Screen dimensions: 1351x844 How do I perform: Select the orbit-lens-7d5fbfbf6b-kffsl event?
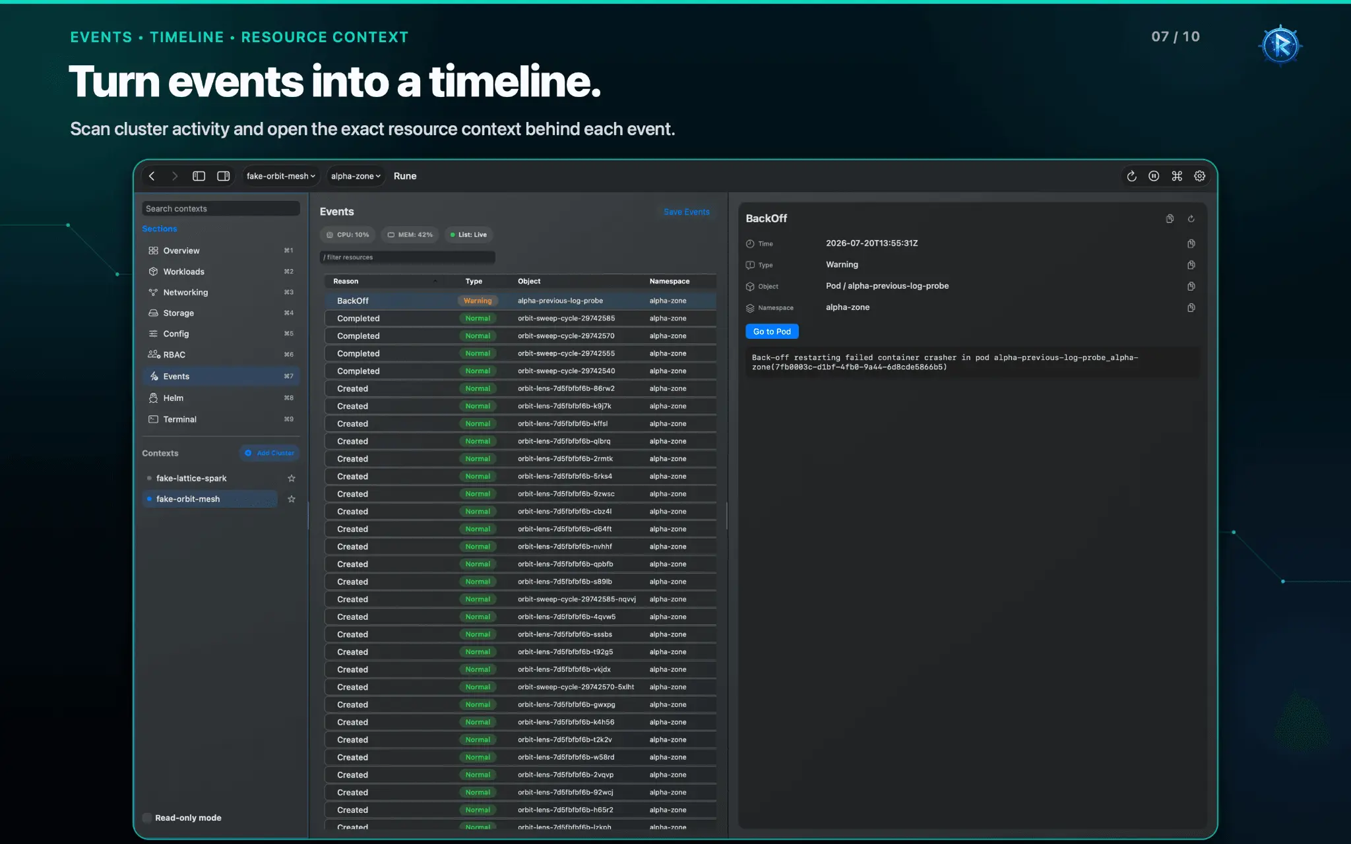pos(520,424)
